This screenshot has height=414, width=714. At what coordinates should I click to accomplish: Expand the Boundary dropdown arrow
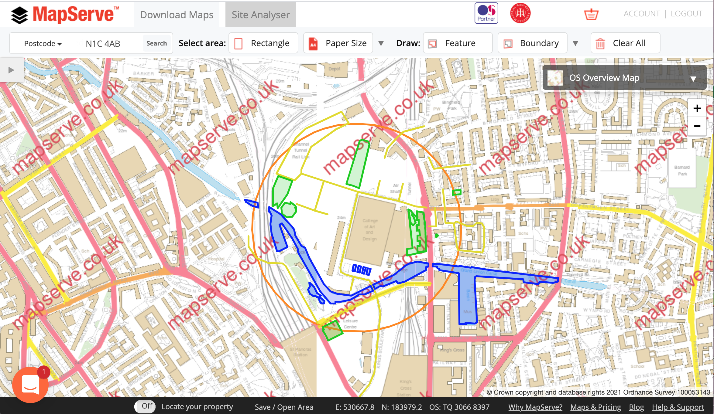pyautogui.click(x=575, y=43)
